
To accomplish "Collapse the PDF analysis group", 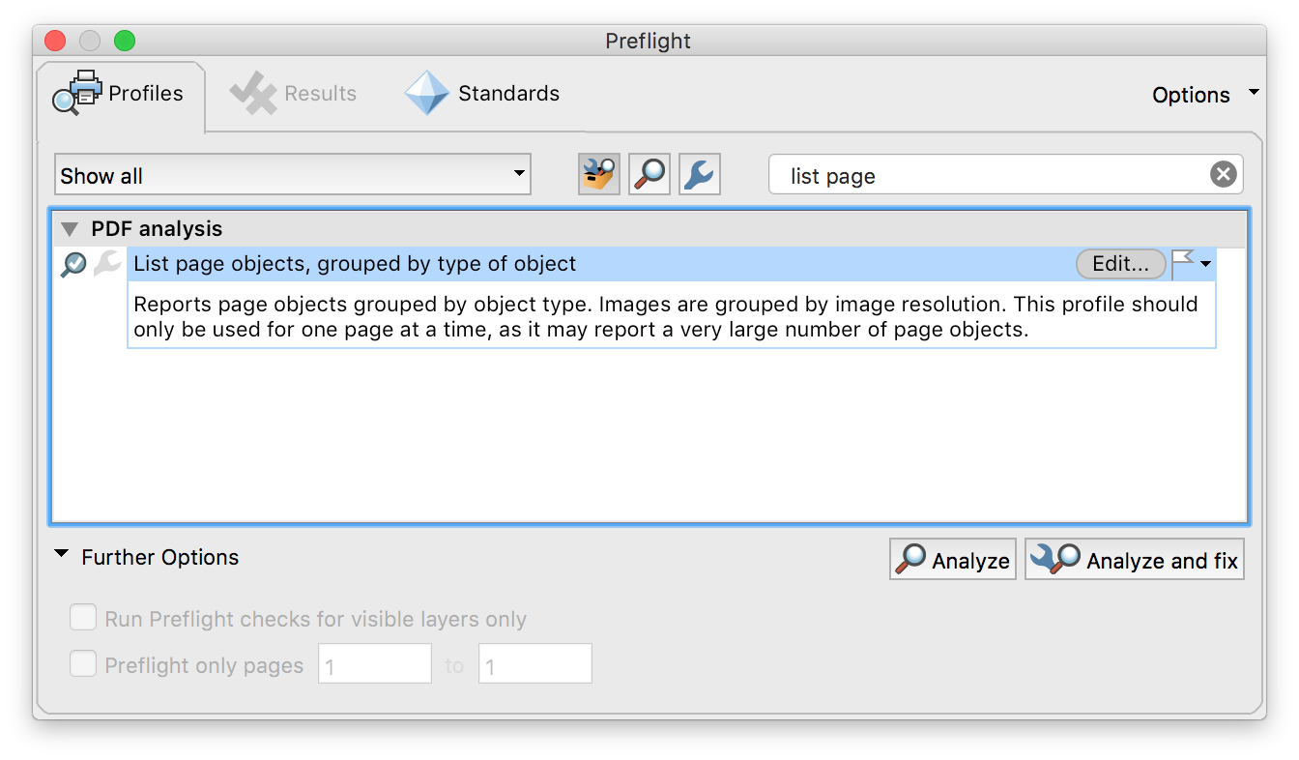I will coord(70,229).
